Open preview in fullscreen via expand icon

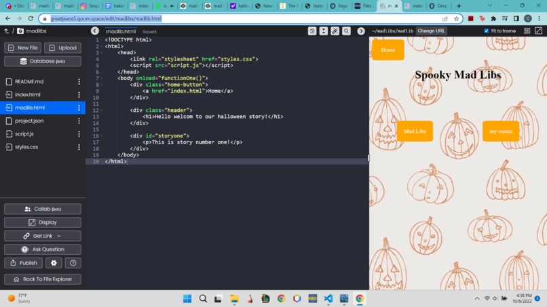(x=539, y=30)
